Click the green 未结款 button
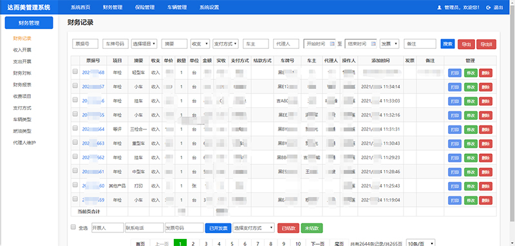Viewport: 515px width, 246px height. tap(312, 228)
